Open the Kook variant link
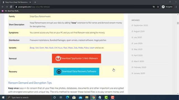The image size is (179, 100). tap(51, 48)
